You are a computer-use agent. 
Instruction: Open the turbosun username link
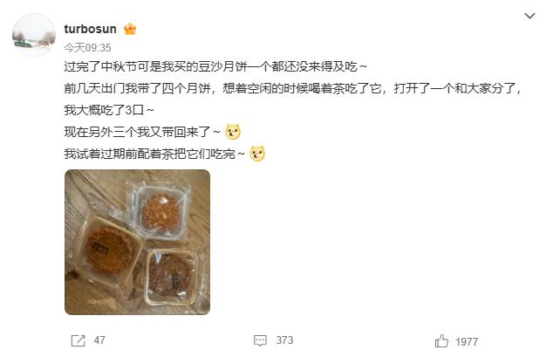[90, 29]
